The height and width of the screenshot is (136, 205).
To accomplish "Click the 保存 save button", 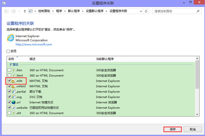I will click(173, 129).
